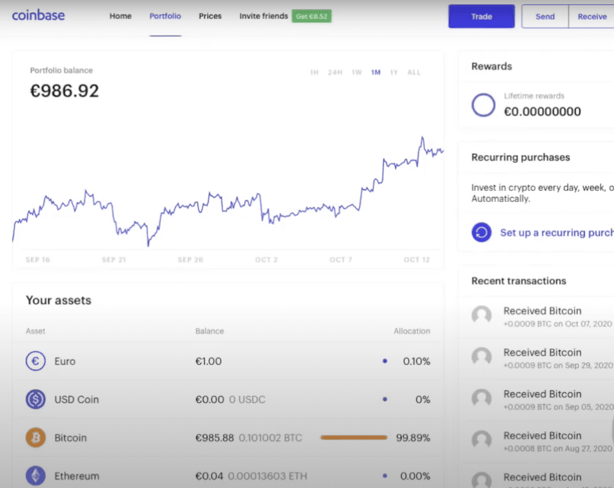
Task: Select the 1Y chart range
Action: pyautogui.click(x=394, y=72)
